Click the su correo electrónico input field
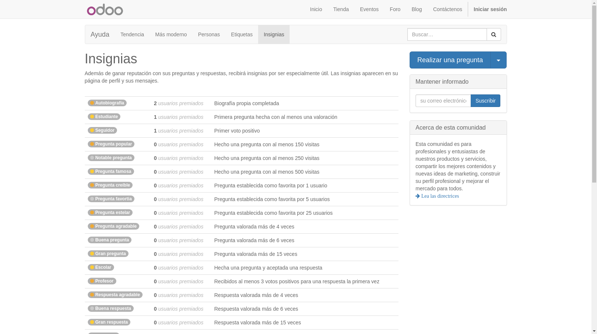 [x=443, y=101]
